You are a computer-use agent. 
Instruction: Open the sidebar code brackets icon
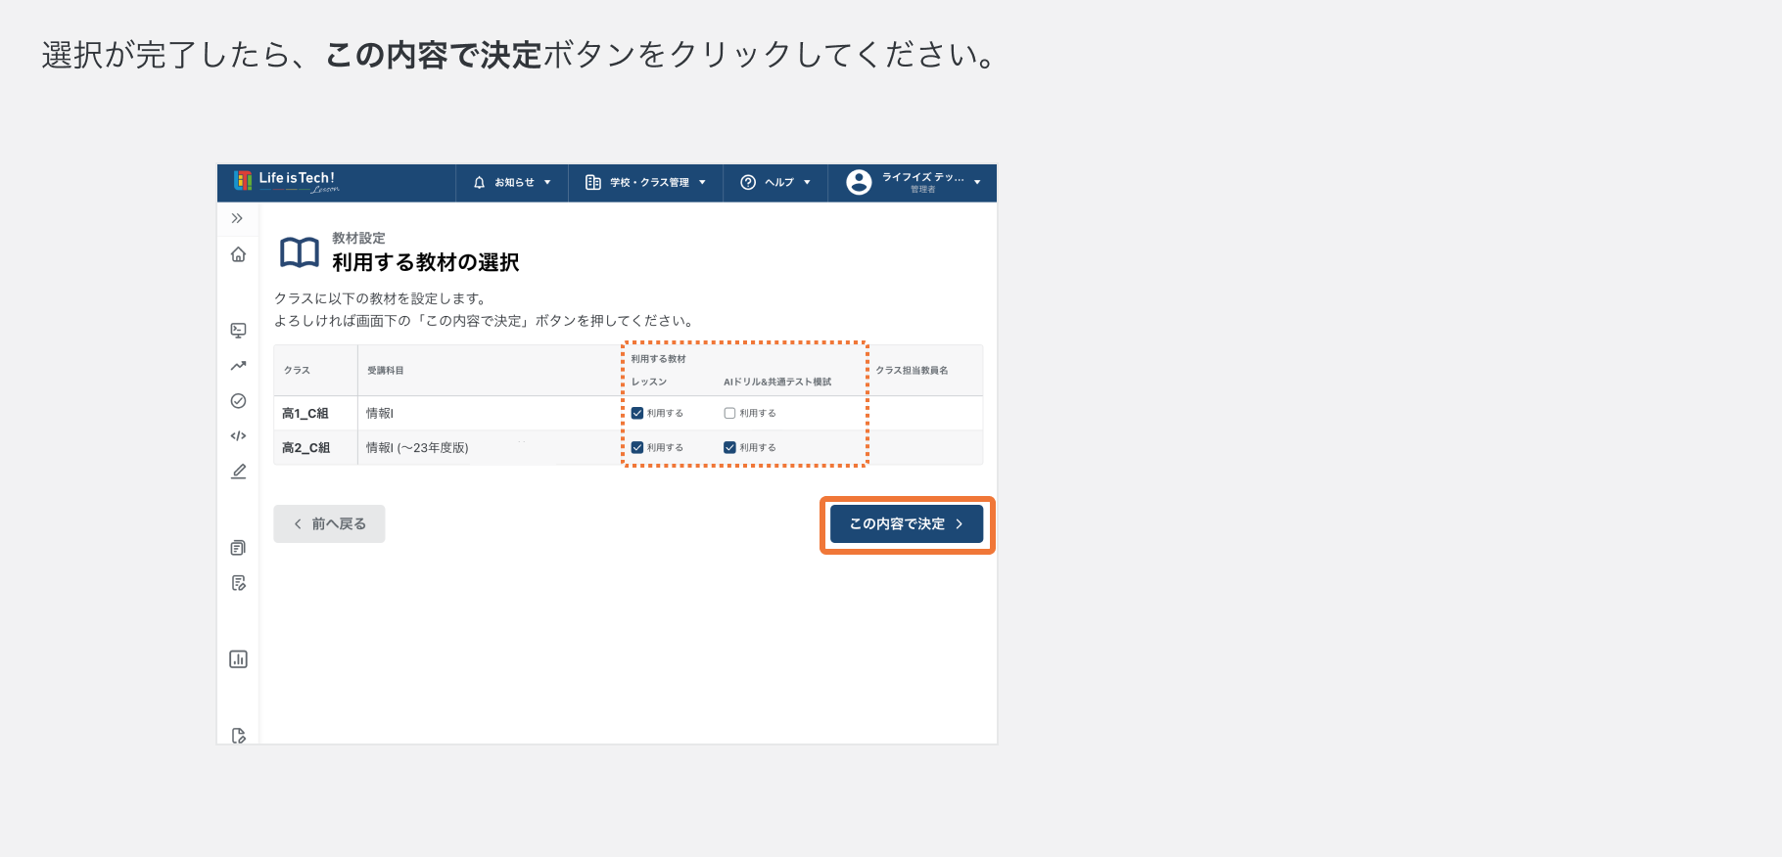(x=238, y=436)
